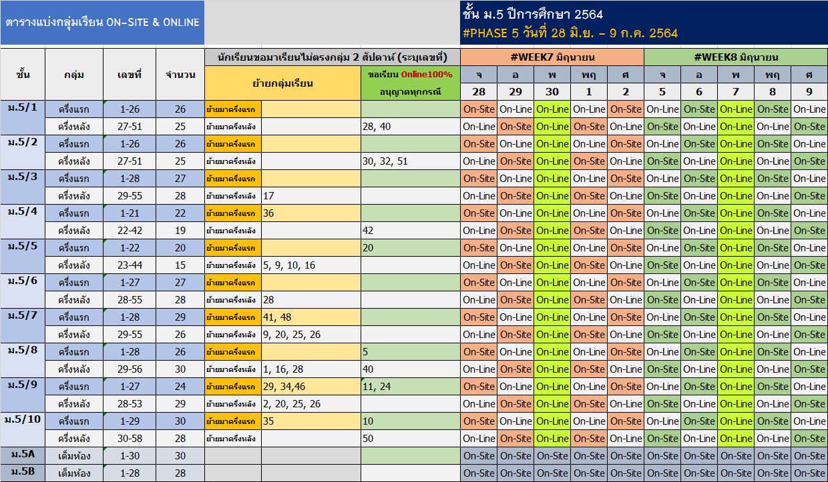
Task: Select the ม.5/1 class cell
Action: (x=23, y=118)
